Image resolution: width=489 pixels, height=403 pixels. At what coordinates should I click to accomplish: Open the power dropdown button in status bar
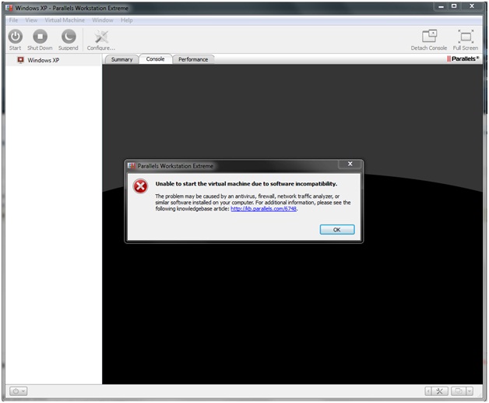coord(18,391)
